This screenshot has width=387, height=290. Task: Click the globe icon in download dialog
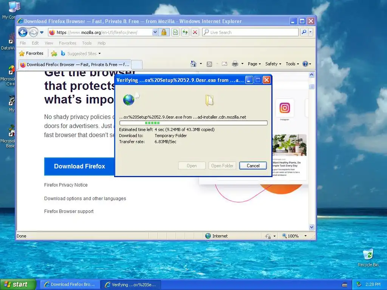(128, 100)
